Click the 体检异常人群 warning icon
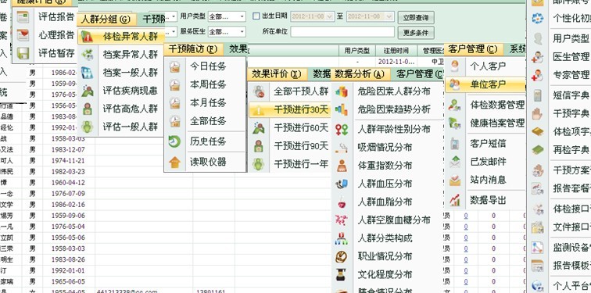 click(x=87, y=37)
